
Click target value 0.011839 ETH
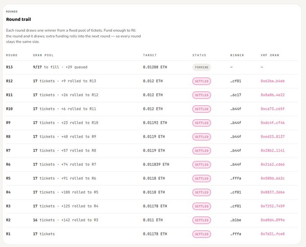click(156, 164)
